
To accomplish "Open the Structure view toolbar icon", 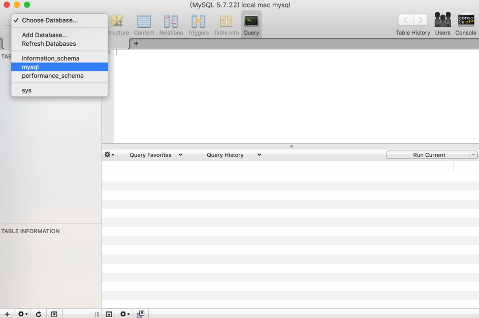I will pyautogui.click(x=117, y=21).
